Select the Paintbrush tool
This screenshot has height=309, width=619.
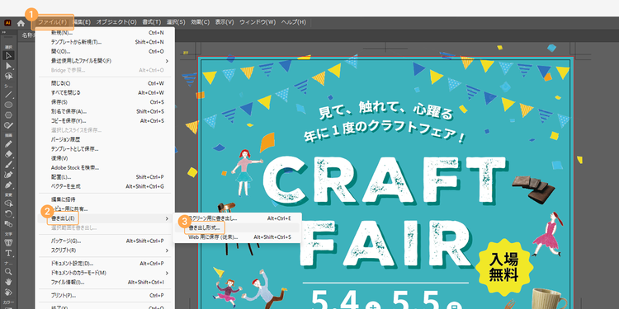tap(8, 164)
